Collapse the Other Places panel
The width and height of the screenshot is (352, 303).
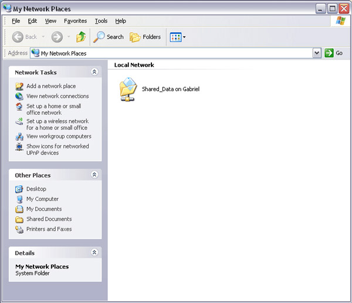(x=94, y=175)
